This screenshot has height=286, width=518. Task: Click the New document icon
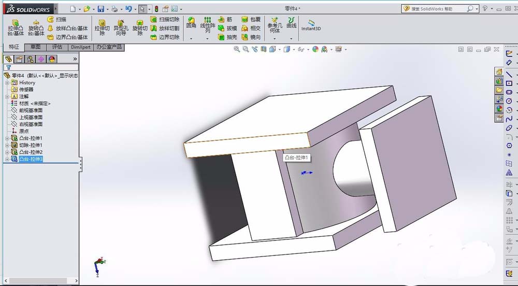point(73,9)
